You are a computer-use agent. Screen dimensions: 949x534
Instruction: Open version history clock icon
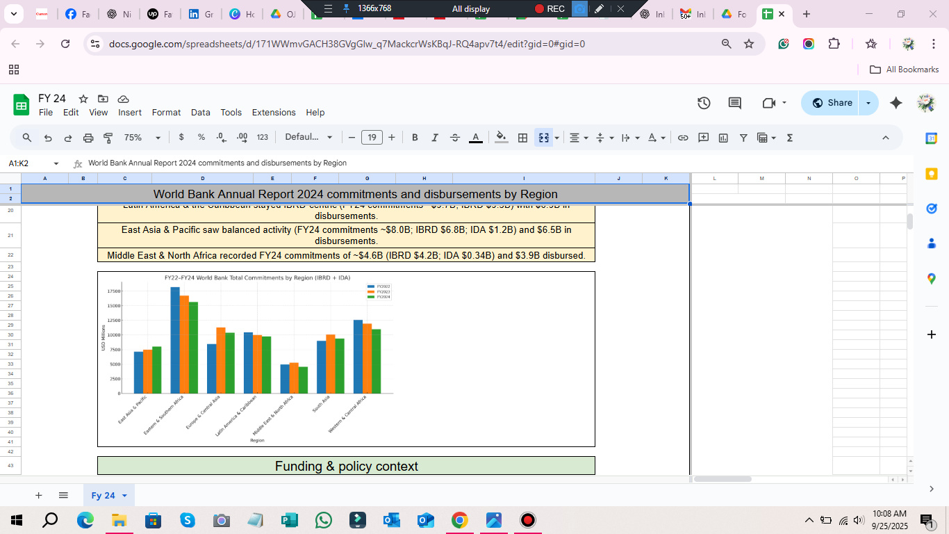(704, 103)
